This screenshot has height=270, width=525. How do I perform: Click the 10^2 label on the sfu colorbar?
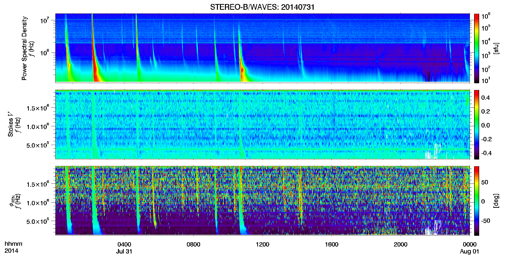pos(486,69)
